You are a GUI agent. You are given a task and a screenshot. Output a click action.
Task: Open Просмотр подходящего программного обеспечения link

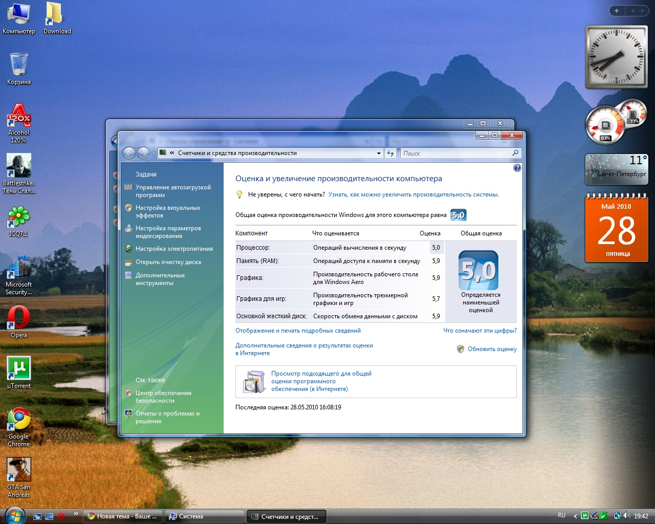coord(321,381)
